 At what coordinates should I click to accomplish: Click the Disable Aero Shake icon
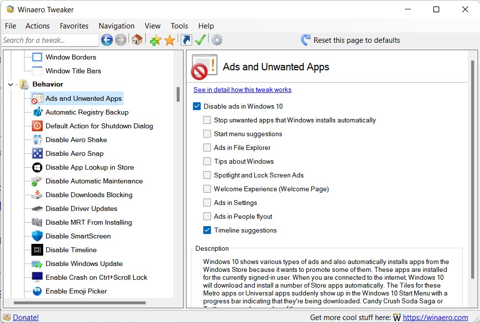[x=37, y=140]
